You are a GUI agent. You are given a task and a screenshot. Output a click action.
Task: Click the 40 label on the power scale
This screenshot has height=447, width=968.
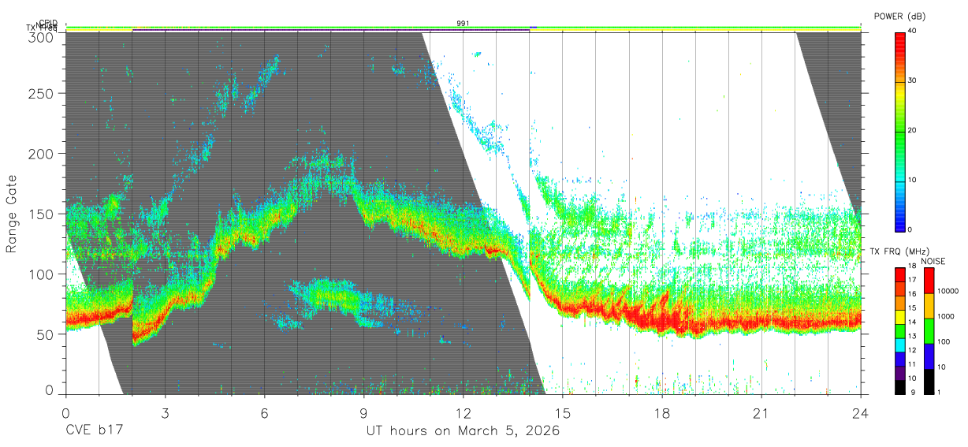(912, 31)
